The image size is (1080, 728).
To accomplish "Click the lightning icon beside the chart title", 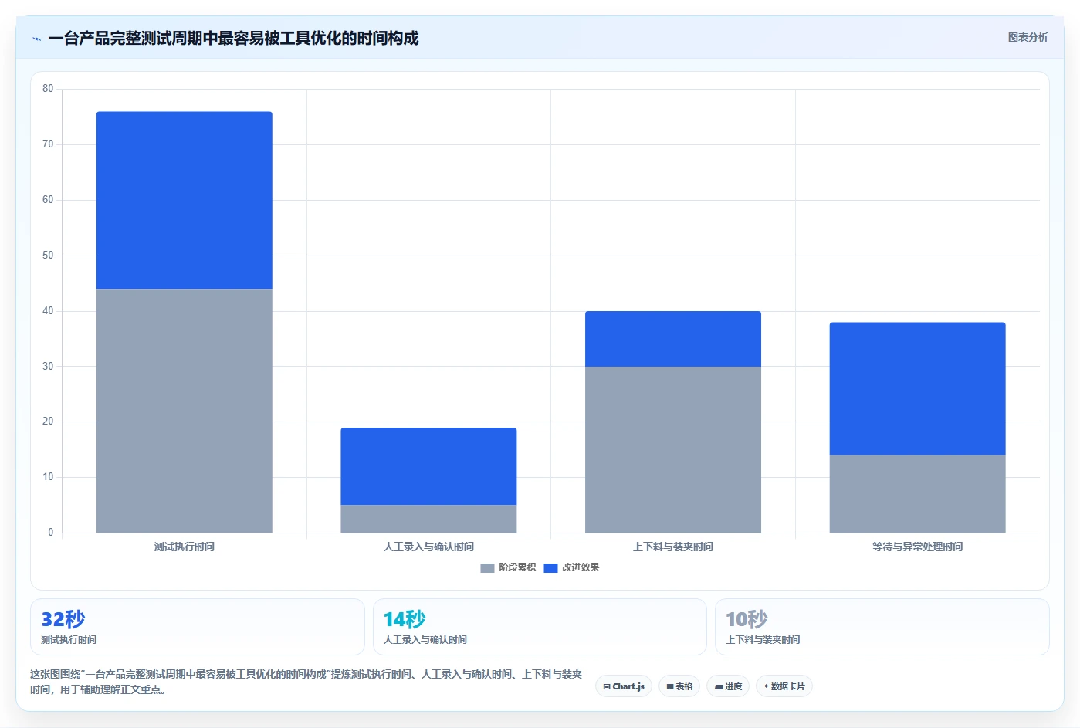I will [36, 39].
